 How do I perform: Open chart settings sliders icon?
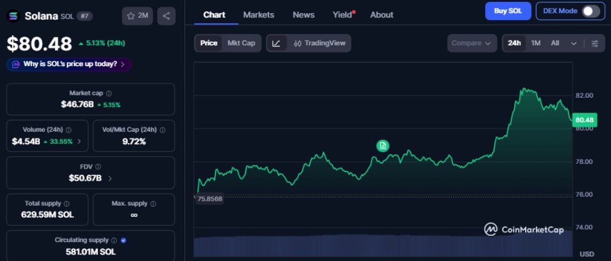pos(595,43)
